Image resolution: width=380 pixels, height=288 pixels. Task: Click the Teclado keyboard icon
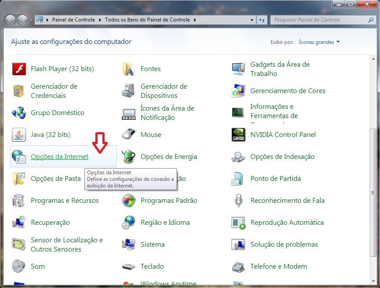pos(128,266)
